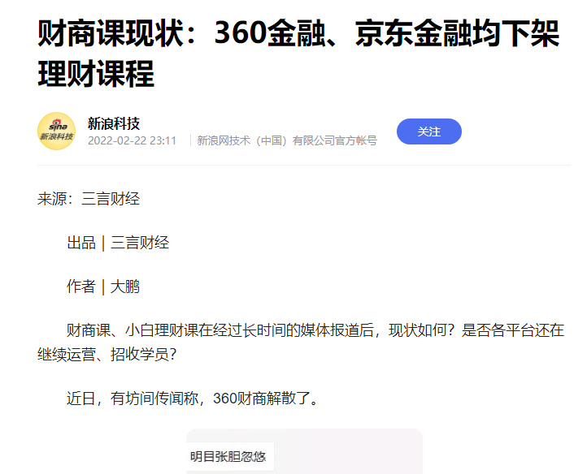Click the 明目张胆忽悠 label in the image

pyautogui.click(x=228, y=457)
